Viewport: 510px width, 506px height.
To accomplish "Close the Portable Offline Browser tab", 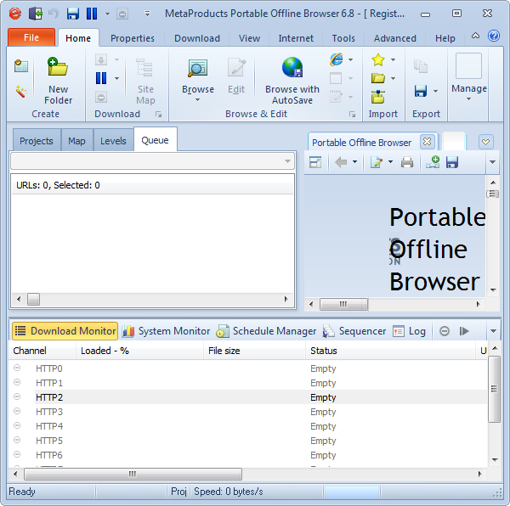I will (427, 142).
